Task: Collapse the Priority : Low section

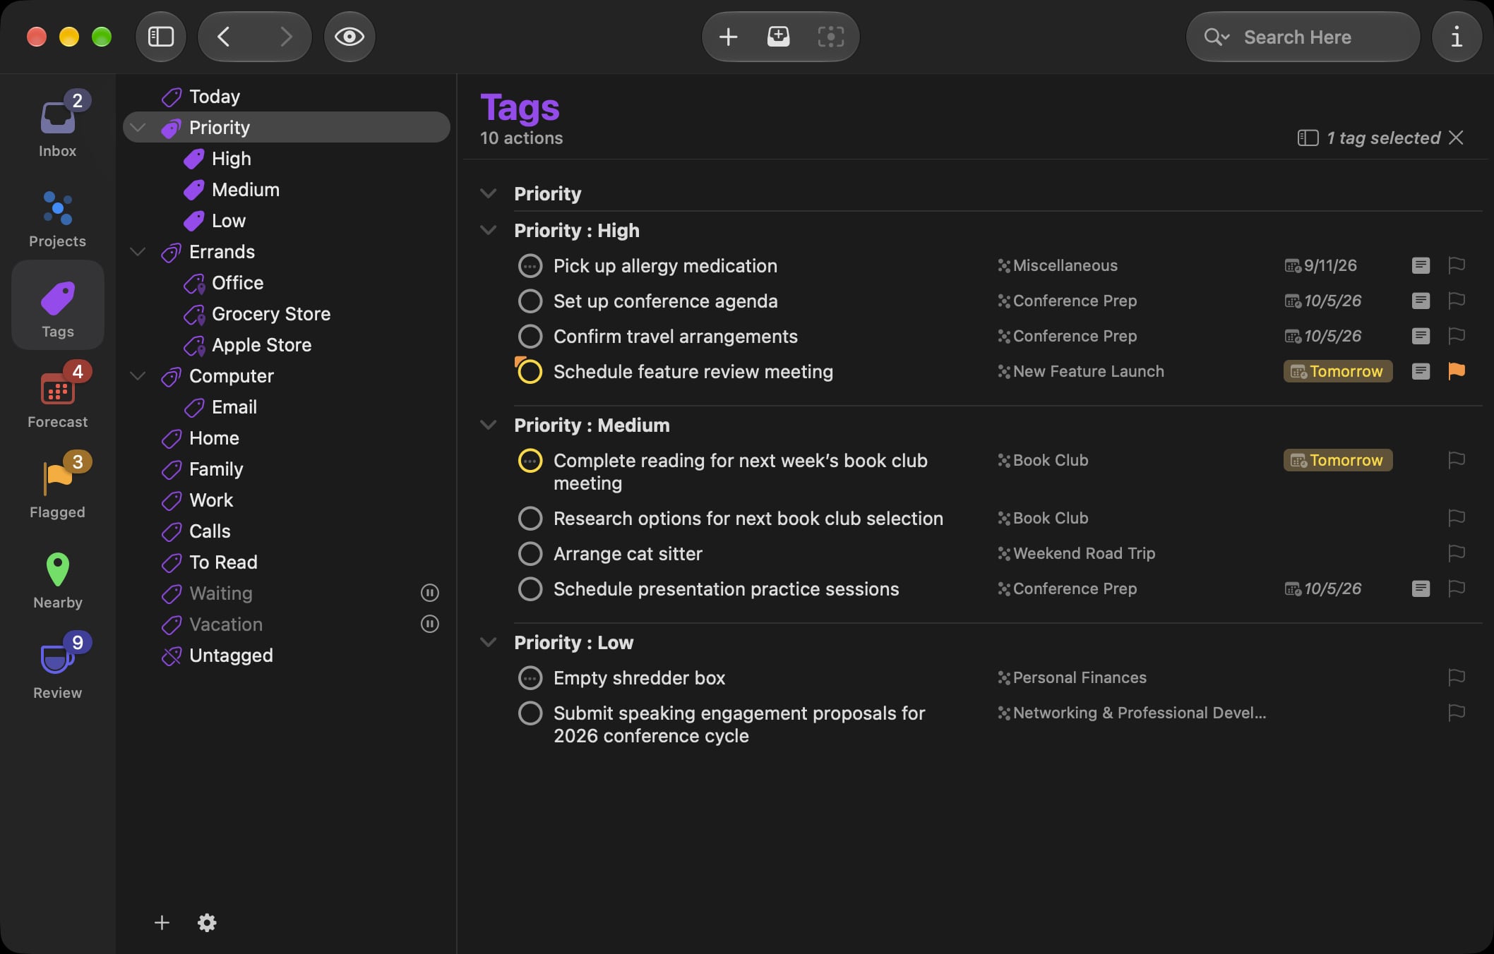Action: [x=488, y=642]
